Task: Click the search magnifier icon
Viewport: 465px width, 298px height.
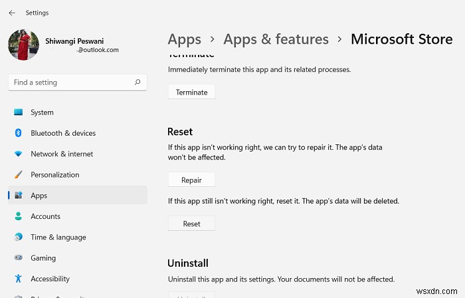Action: click(x=138, y=82)
